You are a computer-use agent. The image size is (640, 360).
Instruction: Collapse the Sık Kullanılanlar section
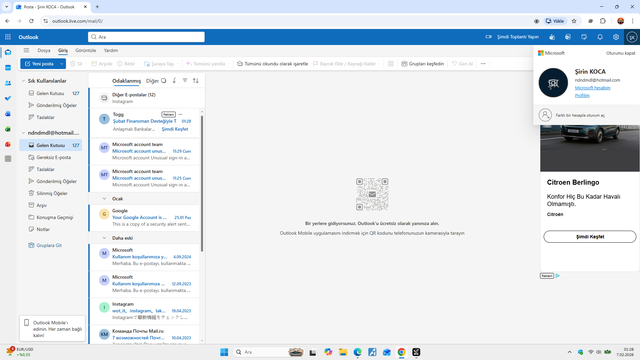pos(23,81)
